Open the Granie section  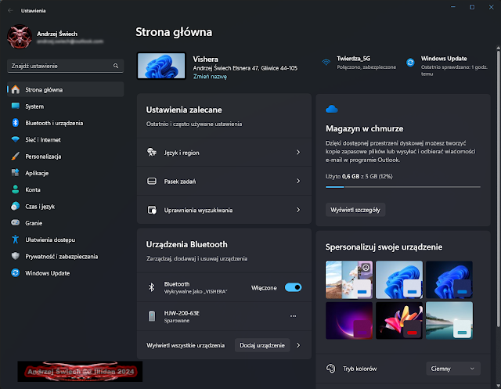click(66, 223)
